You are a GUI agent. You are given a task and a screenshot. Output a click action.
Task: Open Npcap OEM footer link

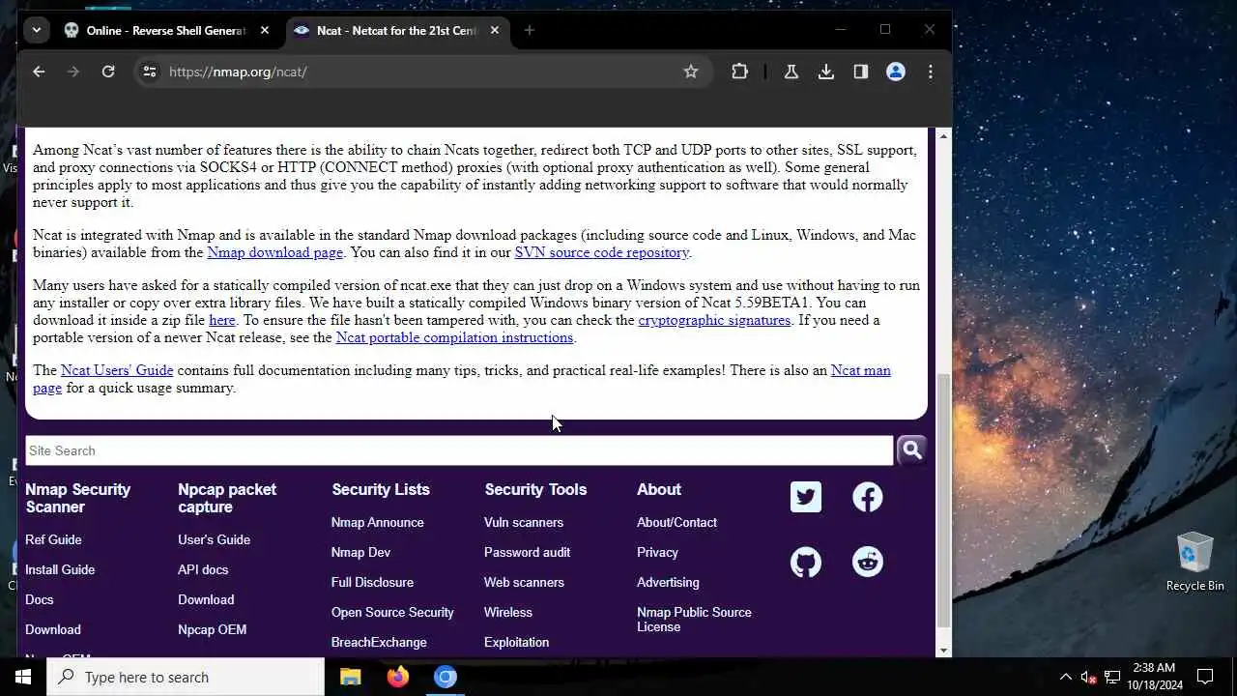pyautogui.click(x=212, y=629)
